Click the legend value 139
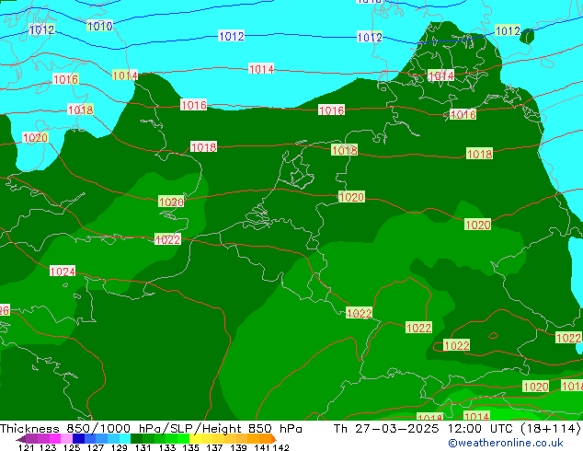 click(x=238, y=447)
